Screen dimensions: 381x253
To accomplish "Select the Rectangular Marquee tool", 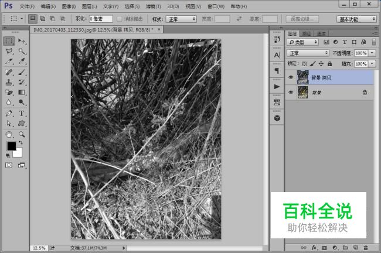I will (x=9, y=41).
